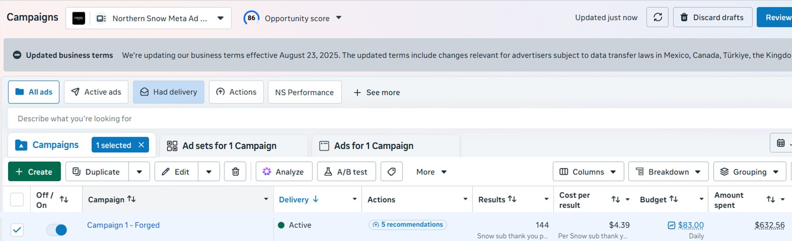Click the Delivery sort down arrow
This screenshot has width=792, height=241.
coord(316,199)
